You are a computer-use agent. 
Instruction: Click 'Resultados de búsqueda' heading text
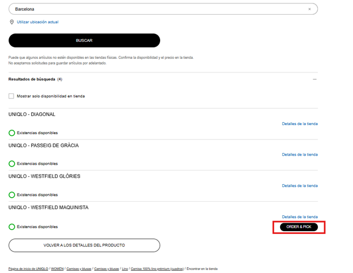(x=32, y=79)
